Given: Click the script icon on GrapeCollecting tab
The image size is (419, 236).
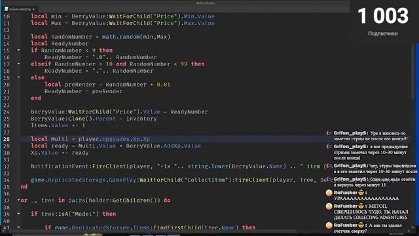Looking at the screenshot, I should (7, 9).
